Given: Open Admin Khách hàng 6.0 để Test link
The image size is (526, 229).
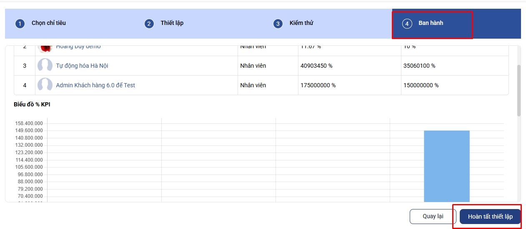Looking at the screenshot, I should 95,85.
